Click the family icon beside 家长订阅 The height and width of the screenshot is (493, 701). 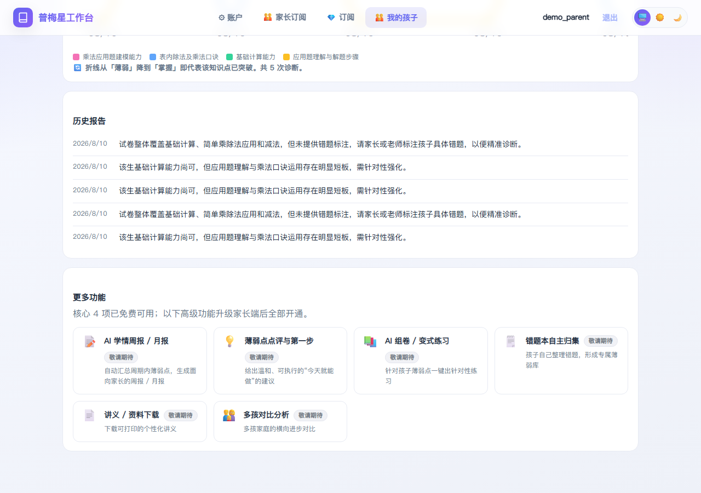pos(268,18)
